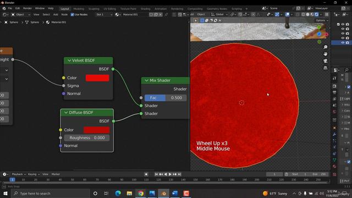Select material preview shading icon
The height and width of the screenshot is (198, 352).
pos(312,15)
